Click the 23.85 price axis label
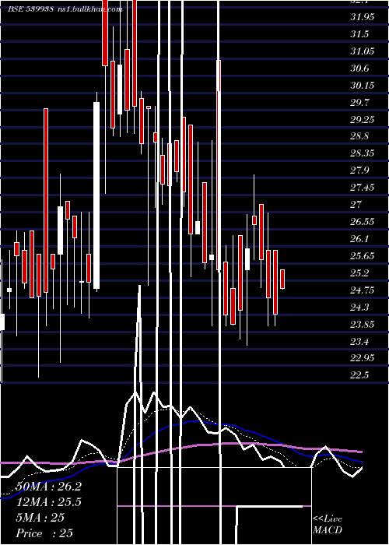This screenshot has width=389, height=545. pos(363,324)
